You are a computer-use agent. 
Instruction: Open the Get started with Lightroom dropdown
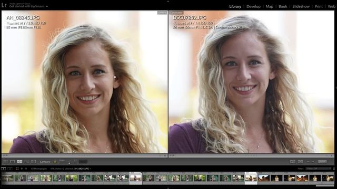coord(28,6)
